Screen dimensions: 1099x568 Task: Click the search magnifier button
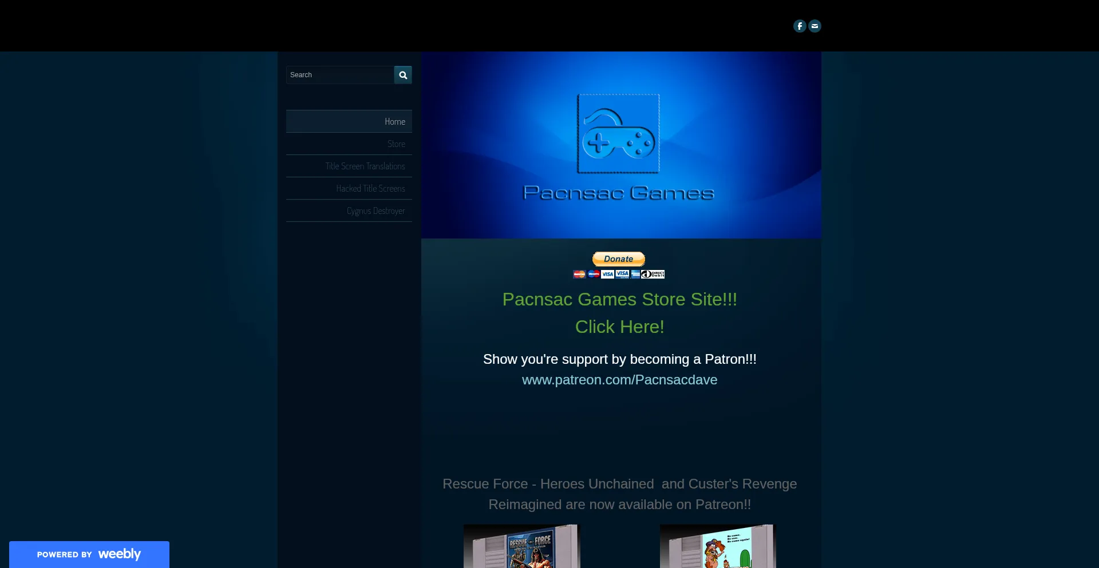click(403, 75)
